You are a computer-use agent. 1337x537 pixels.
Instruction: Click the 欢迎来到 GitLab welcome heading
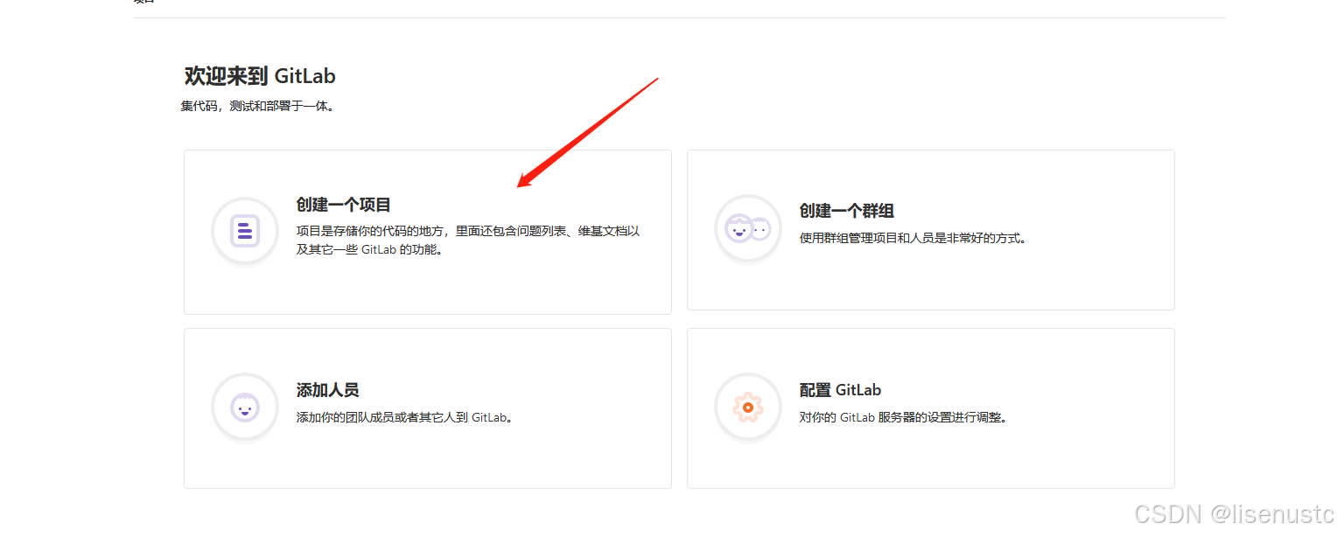point(260,76)
